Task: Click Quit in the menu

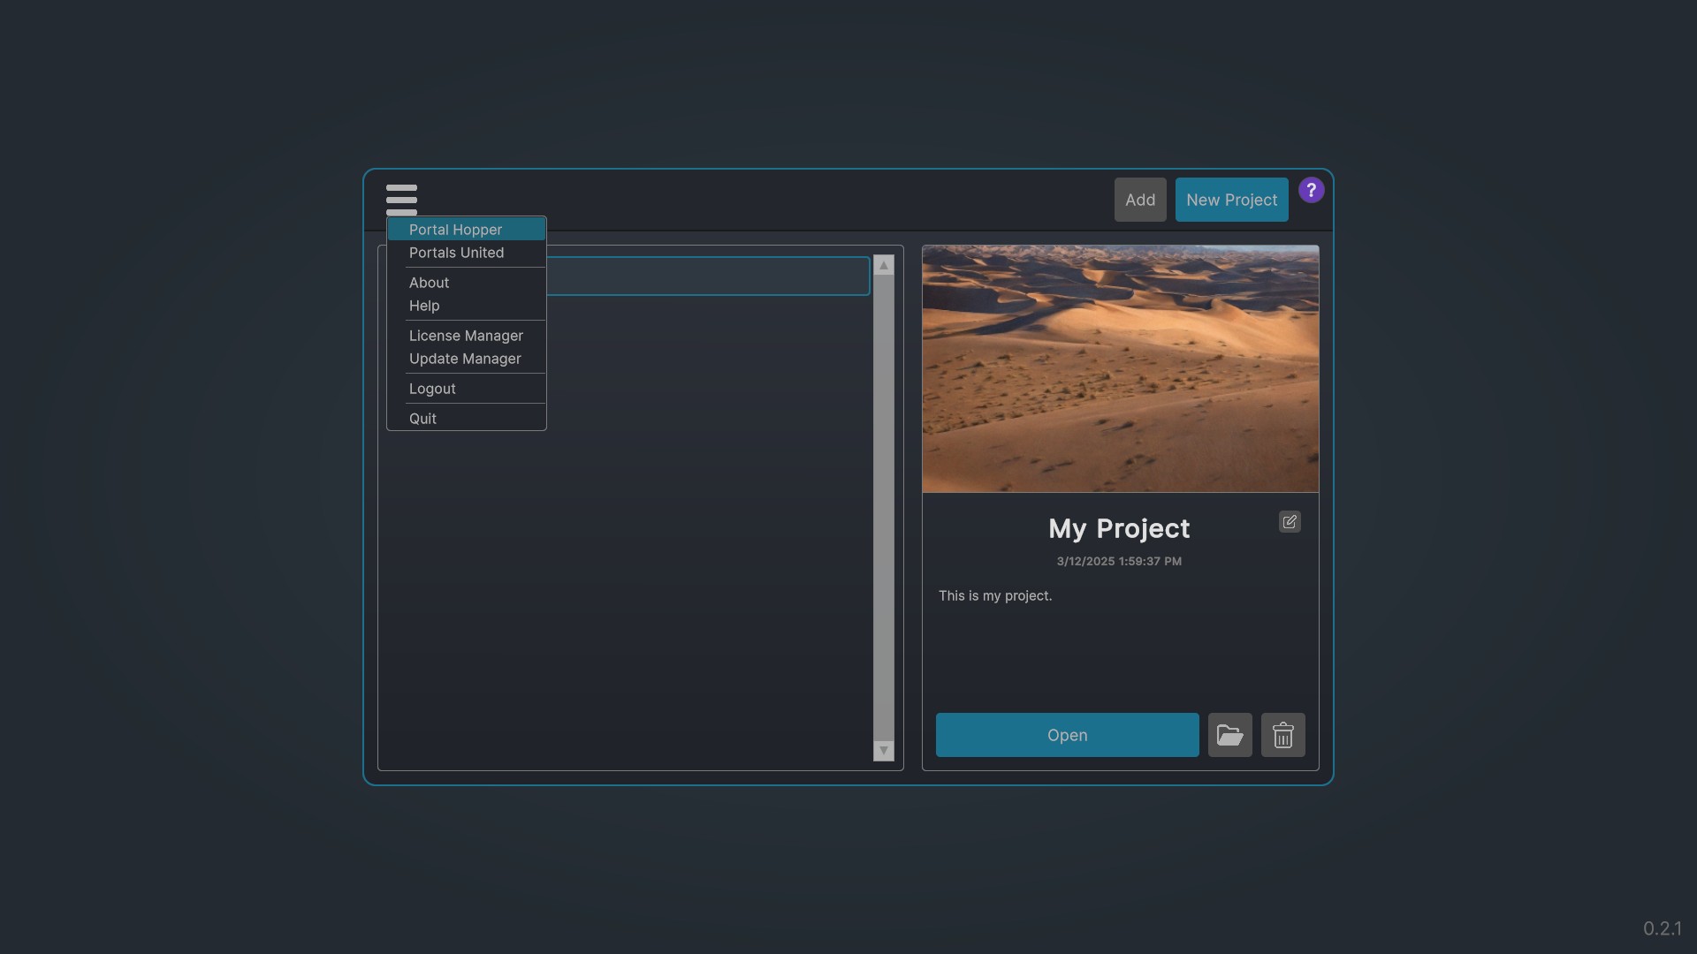Action: click(422, 418)
